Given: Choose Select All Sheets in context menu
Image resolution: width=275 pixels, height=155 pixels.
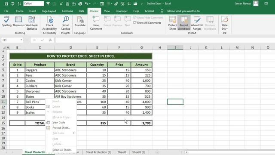Looking at the screenshot, I should [x=62, y=150].
